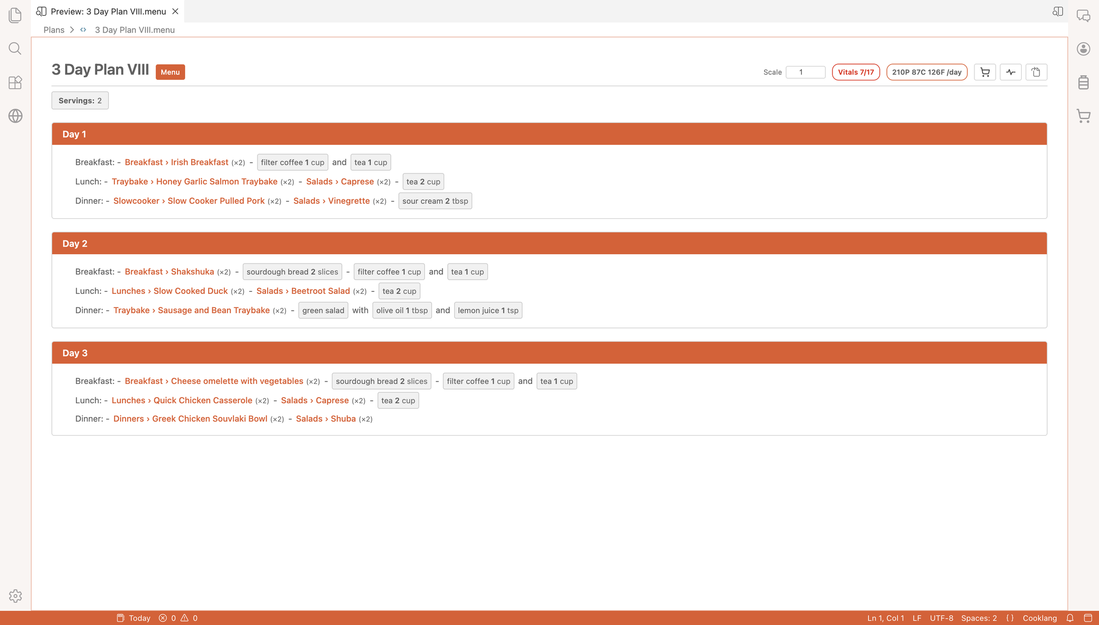Click the split editor preview icon
1099x625 pixels.
pyautogui.click(x=1058, y=11)
